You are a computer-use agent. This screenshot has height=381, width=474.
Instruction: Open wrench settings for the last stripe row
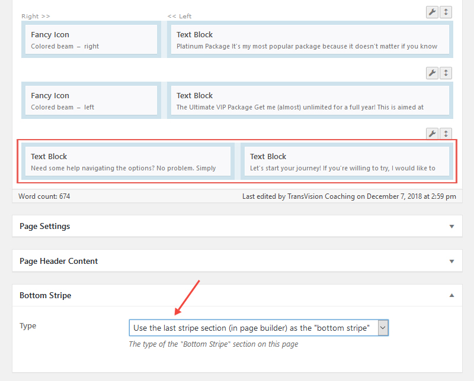point(432,134)
